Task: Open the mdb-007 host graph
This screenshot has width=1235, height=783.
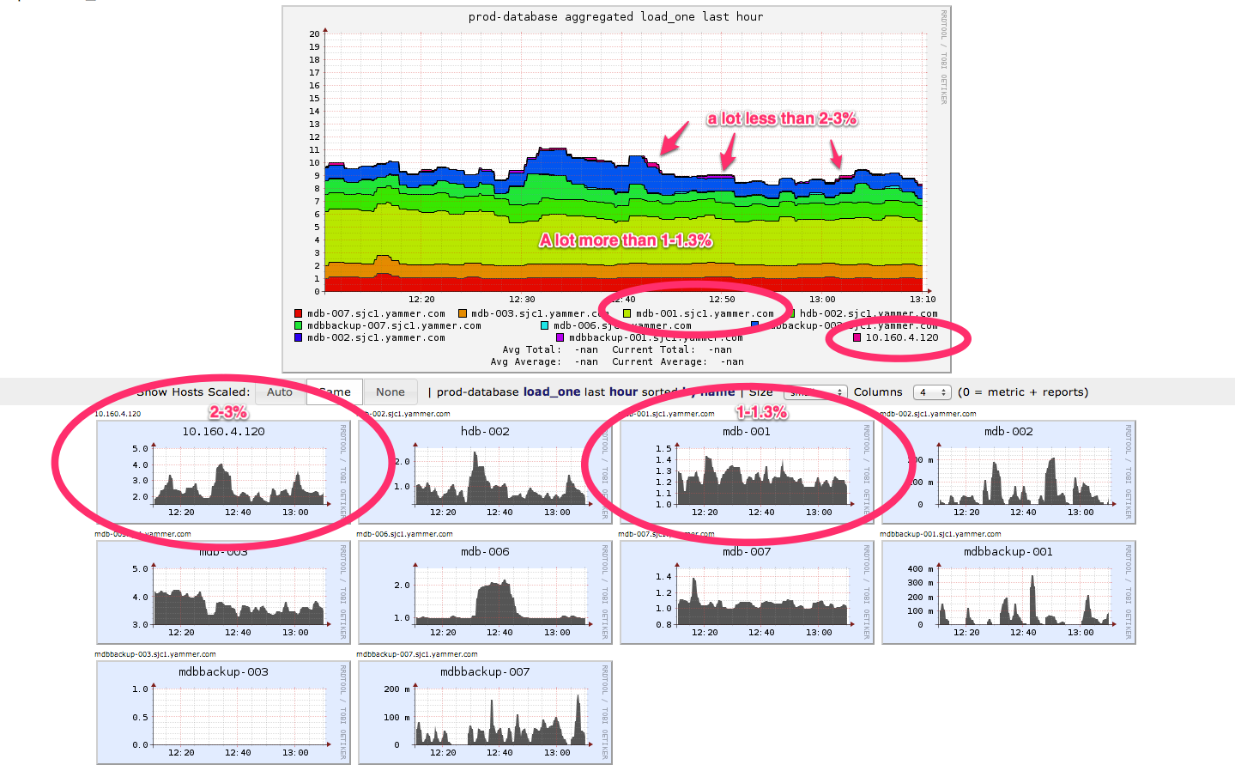Action: [x=747, y=592]
